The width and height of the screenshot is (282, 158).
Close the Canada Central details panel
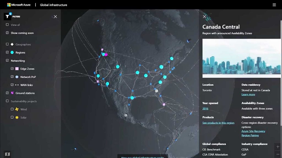[204, 17]
